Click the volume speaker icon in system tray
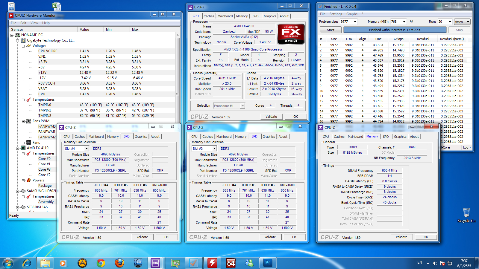479x269 pixels. point(435,263)
